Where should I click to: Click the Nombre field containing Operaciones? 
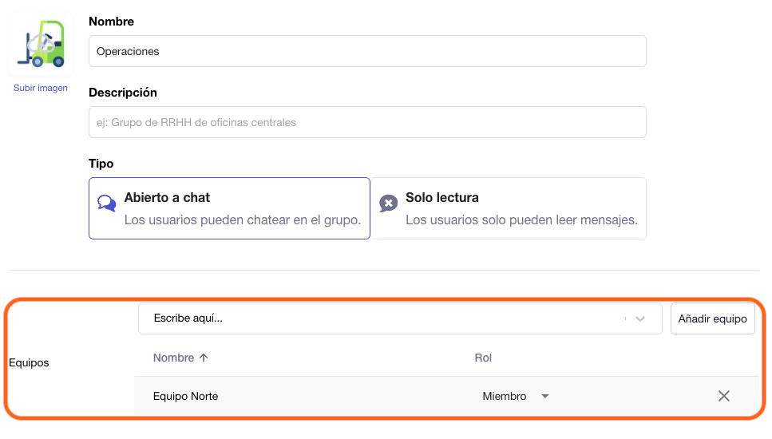click(367, 51)
